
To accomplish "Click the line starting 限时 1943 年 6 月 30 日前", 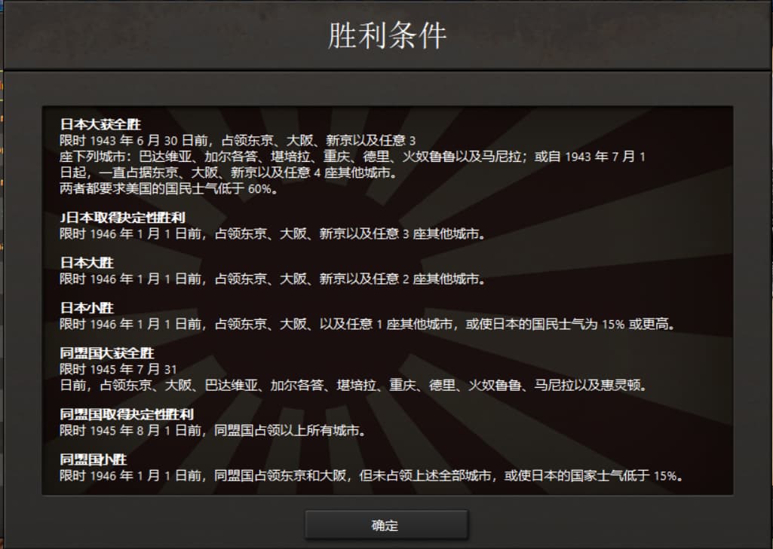I will (238, 140).
